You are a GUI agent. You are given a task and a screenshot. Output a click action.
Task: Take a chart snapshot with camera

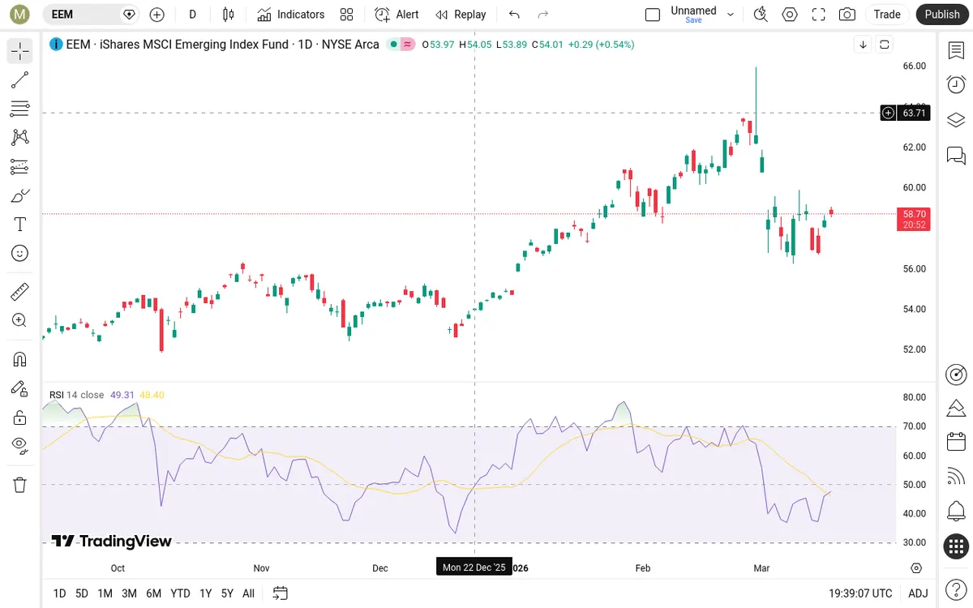pyautogui.click(x=847, y=14)
